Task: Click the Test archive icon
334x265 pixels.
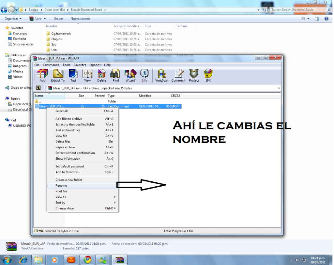Action: coord(73,75)
